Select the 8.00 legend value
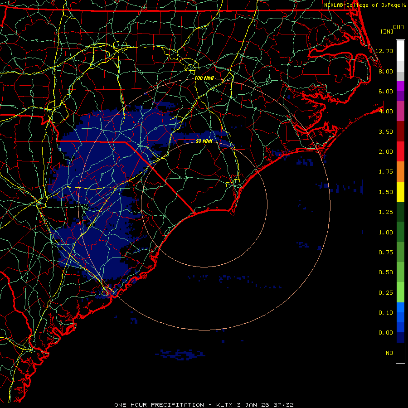The height and width of the screenshot is (408, 408). click(386, 71)
